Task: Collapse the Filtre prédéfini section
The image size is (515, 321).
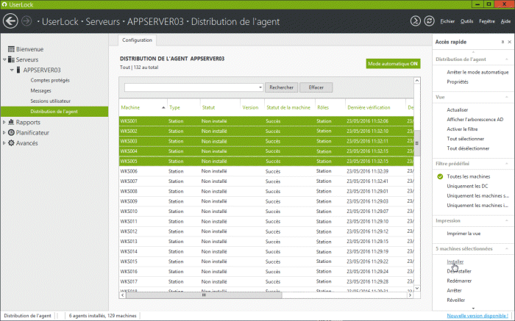Action: [x=506, y=164]
